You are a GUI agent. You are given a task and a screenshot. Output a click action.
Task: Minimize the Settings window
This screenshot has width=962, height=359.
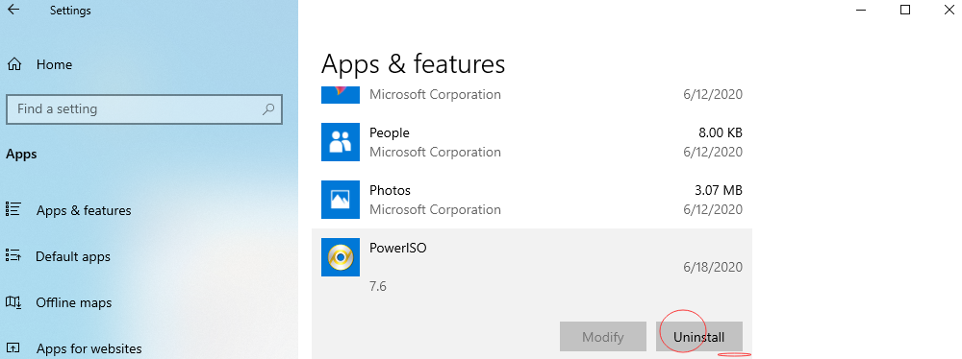tap(860, 10)
